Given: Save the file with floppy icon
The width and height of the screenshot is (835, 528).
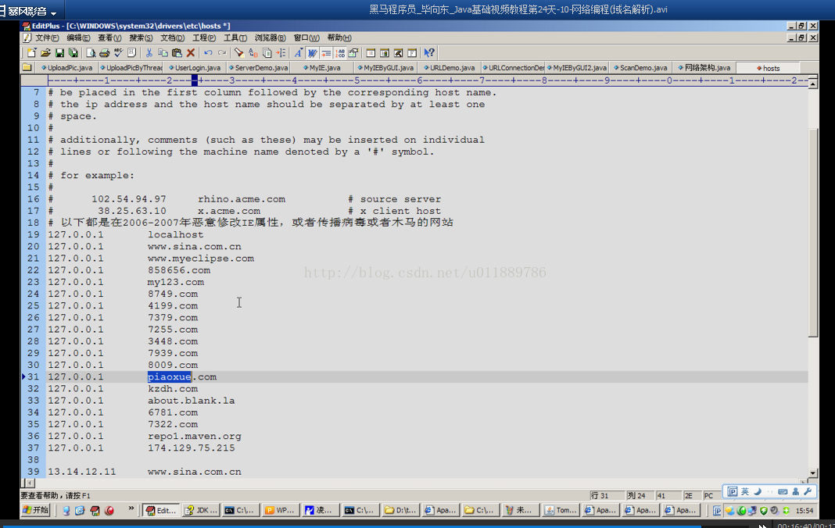Looking at the screenshot, I should (x=59, y=52).
